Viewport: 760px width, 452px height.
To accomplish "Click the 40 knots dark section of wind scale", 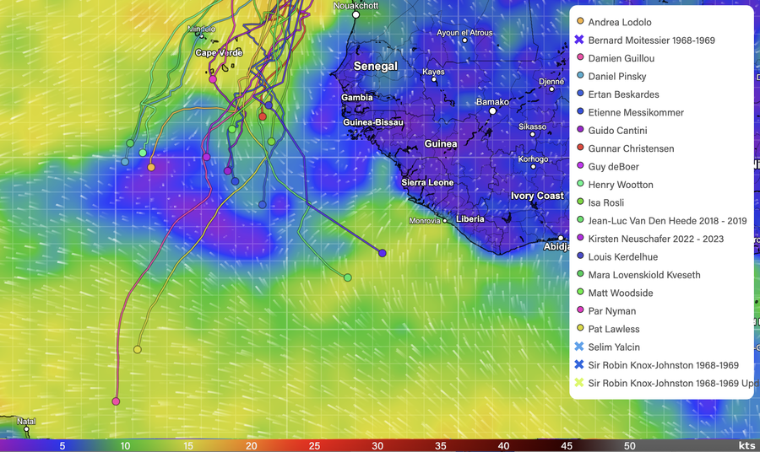I will click(503, 446).
